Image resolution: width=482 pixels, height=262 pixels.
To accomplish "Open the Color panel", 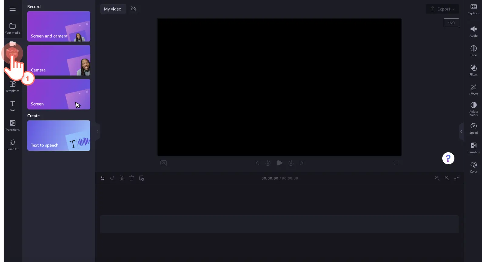I will [474, 167].
